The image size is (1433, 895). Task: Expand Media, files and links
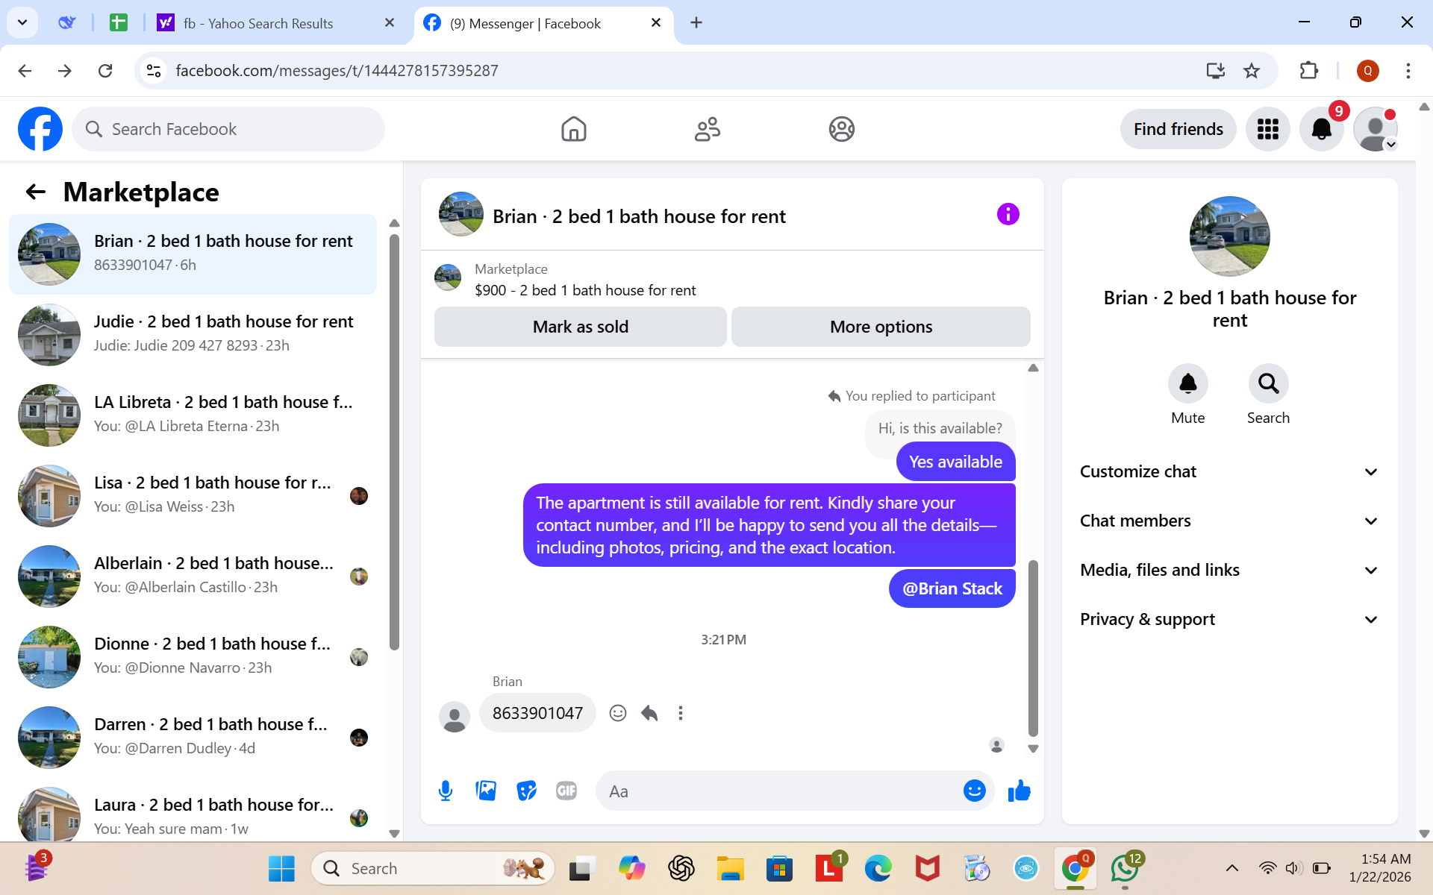point(1228,570)
